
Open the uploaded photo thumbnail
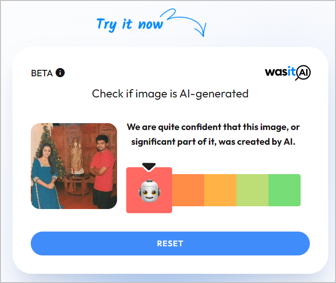pos(74,166)
